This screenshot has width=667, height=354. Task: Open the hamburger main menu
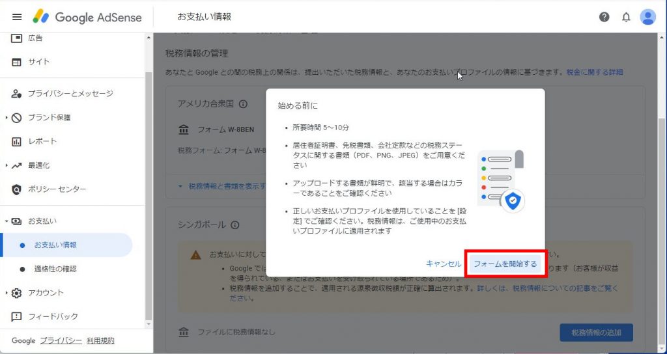[x=17, y=17]
